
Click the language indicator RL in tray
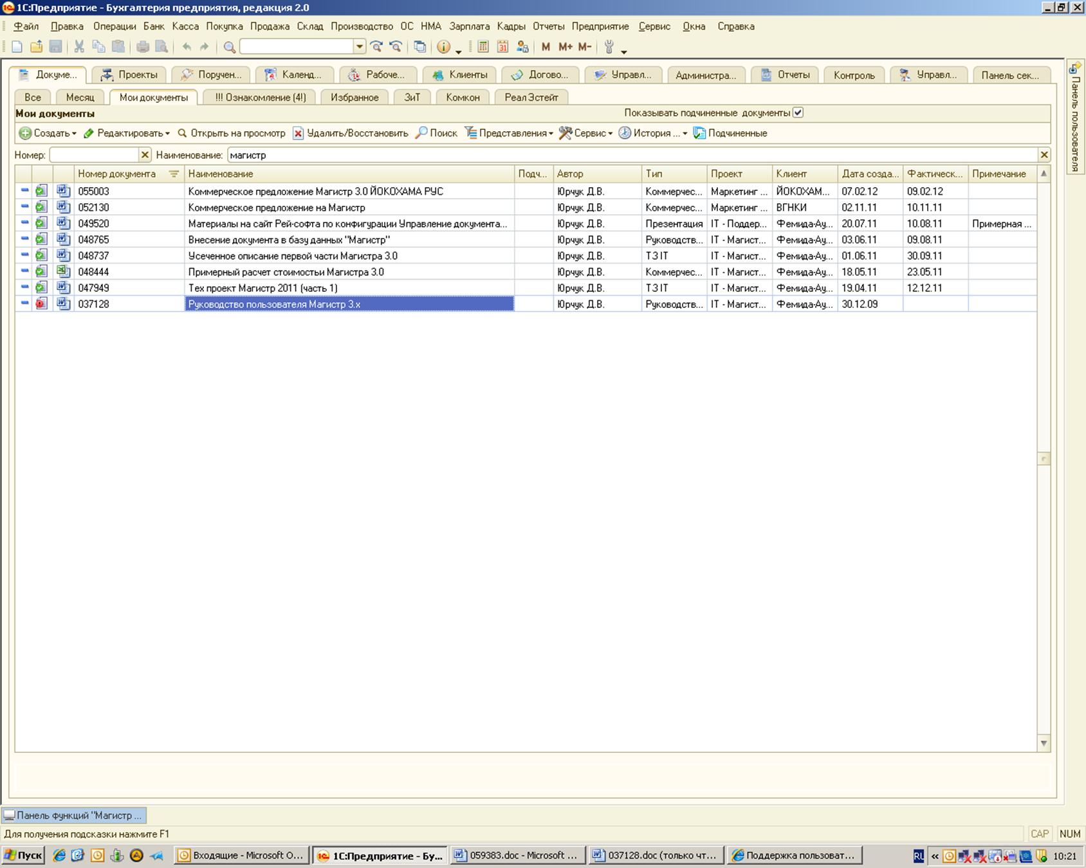point(919,856)
